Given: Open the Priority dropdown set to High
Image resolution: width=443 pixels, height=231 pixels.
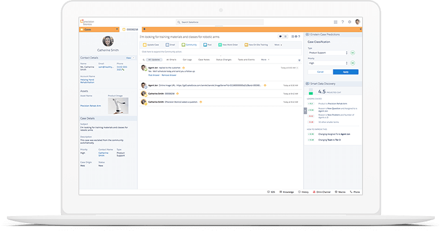Looking at the screenshot, I should [x=327, y=63].
